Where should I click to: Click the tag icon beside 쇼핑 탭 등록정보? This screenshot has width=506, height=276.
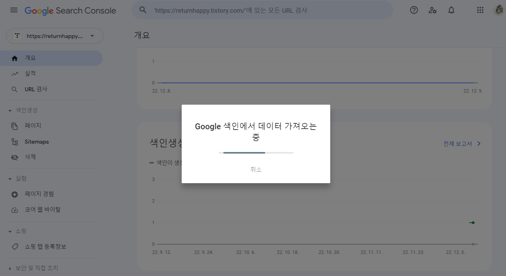tap(15, 247)
